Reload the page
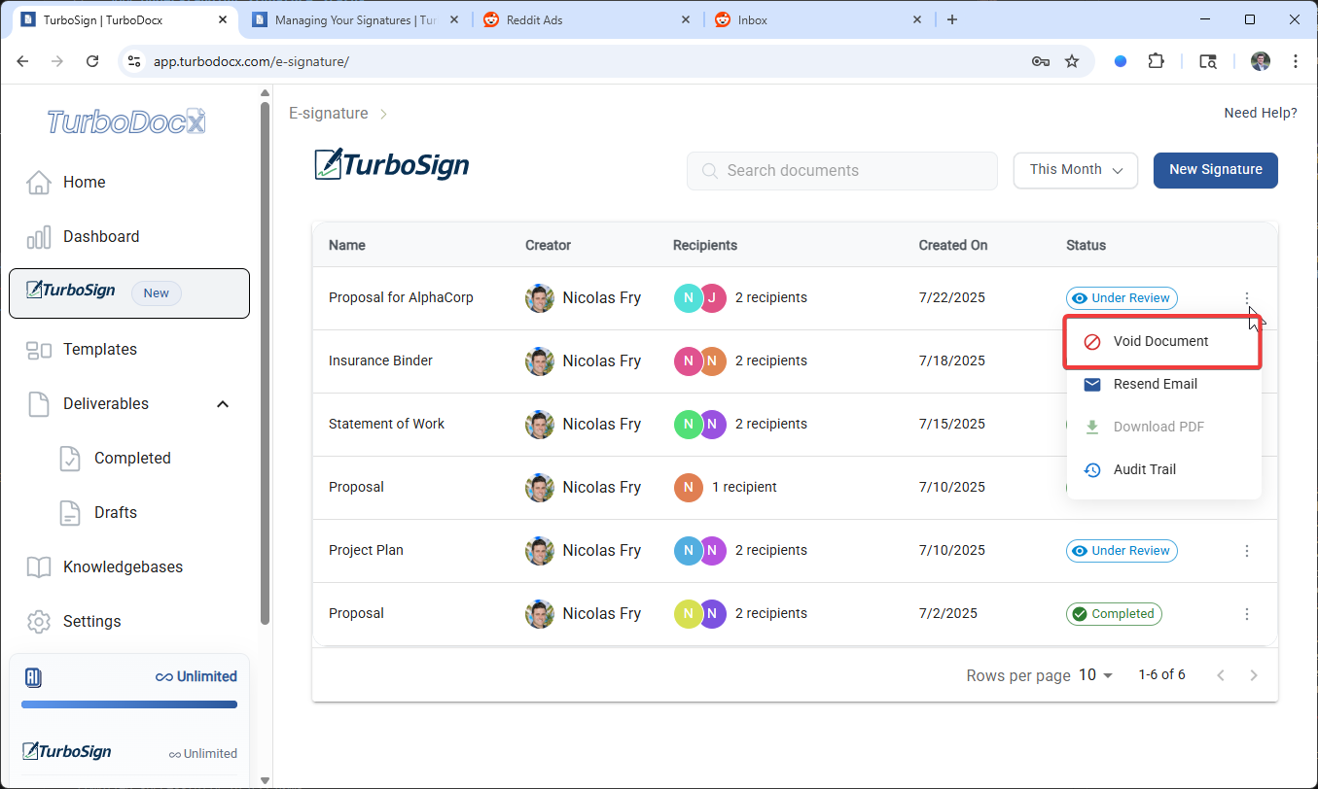Viewport: 1318px width, 789px height. 92,61
